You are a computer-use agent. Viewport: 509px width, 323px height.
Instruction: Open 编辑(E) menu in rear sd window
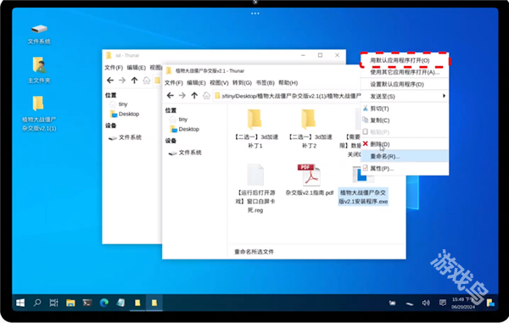coord(136,68)
